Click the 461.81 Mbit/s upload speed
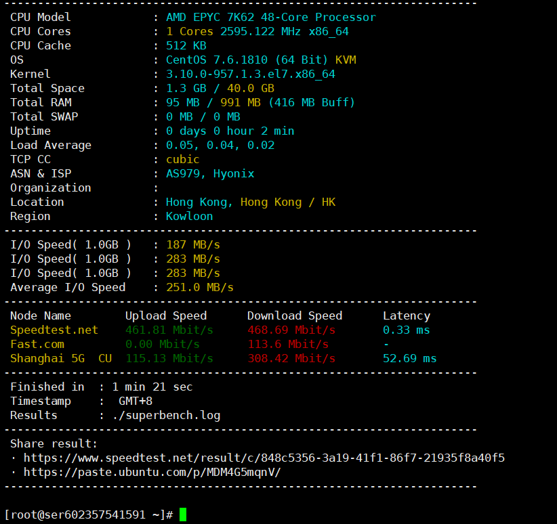557x524 pixels. pyautogui.click(x=169, y=330)
